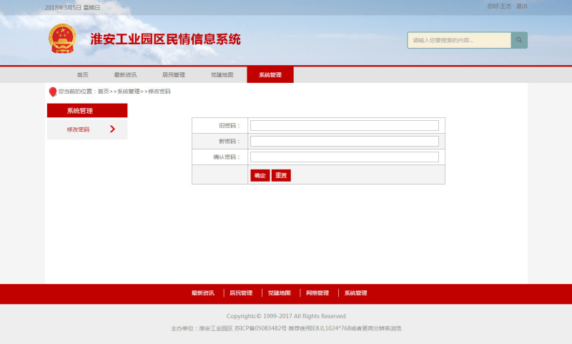Open the 网格管理 footer link
The image size is (572, 344).
click(317, 293)
